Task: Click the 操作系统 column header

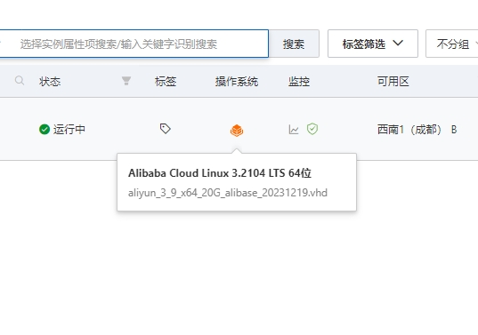Action: 237,81
